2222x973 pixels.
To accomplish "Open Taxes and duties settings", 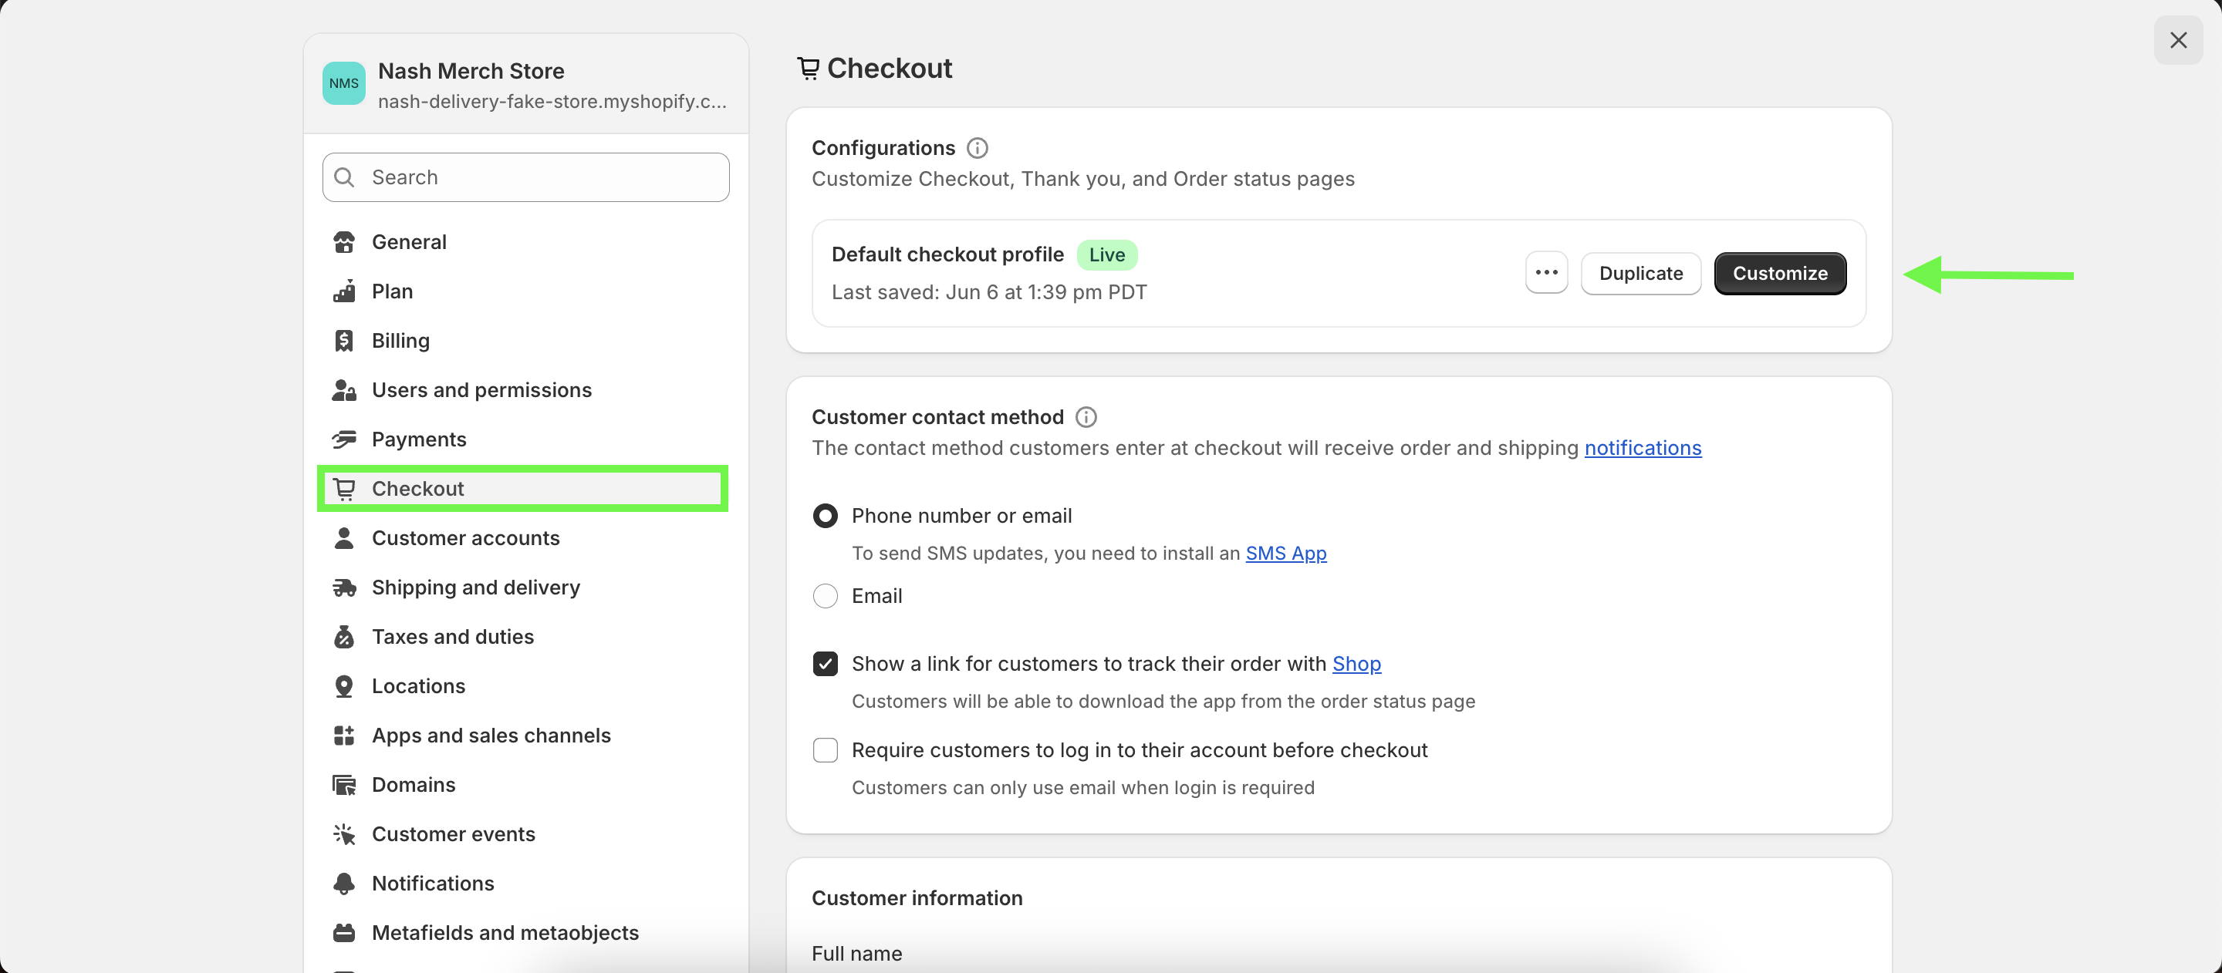I will tap(452, 637).
